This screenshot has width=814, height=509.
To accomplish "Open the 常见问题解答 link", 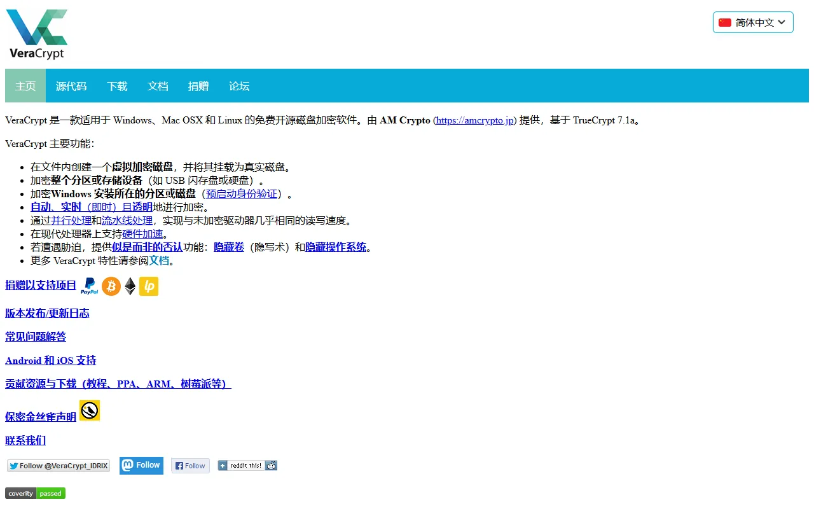I will 36,337.
